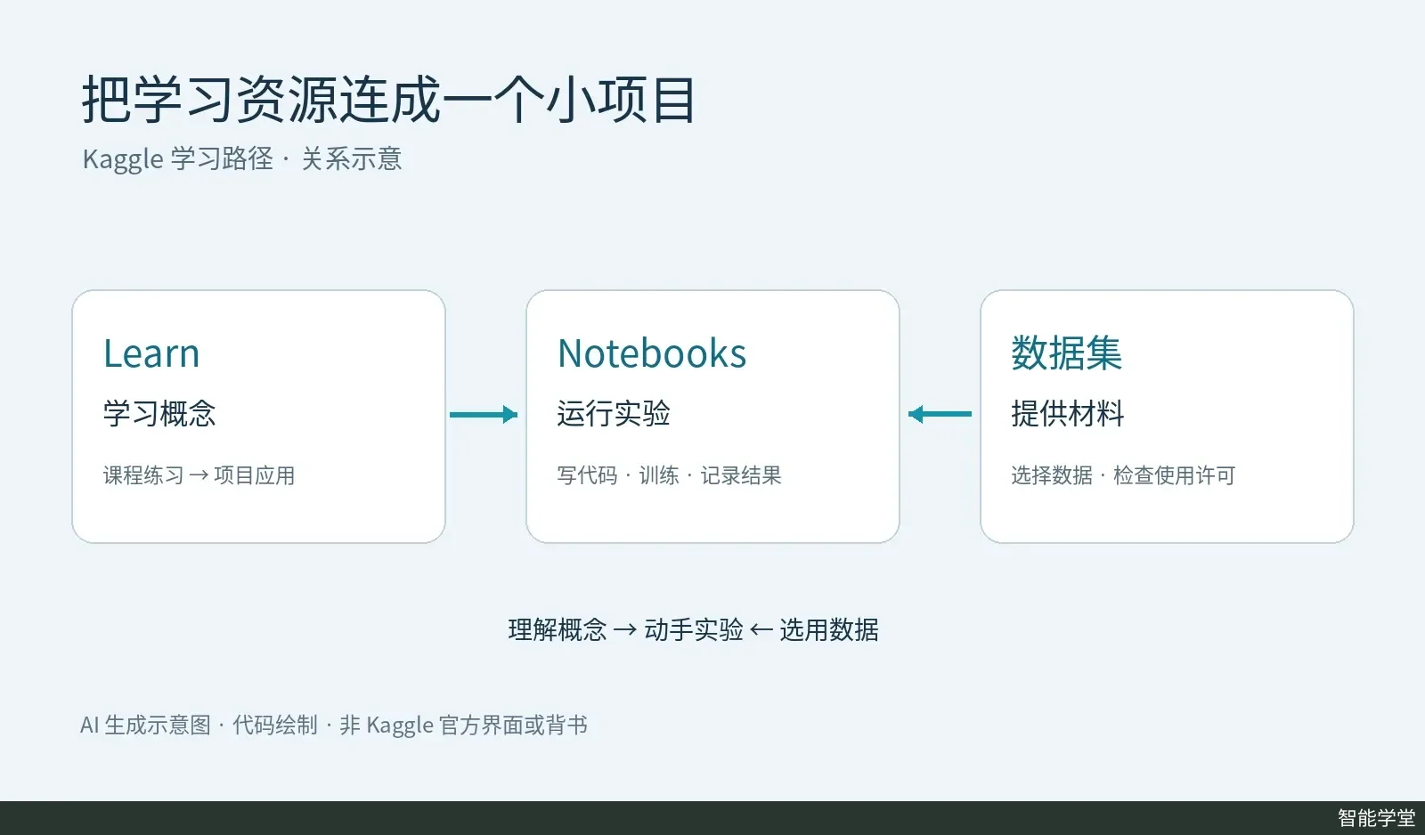Select the Learn card heading
This screenshot has width=1425, height=835.
coord(151,353)
